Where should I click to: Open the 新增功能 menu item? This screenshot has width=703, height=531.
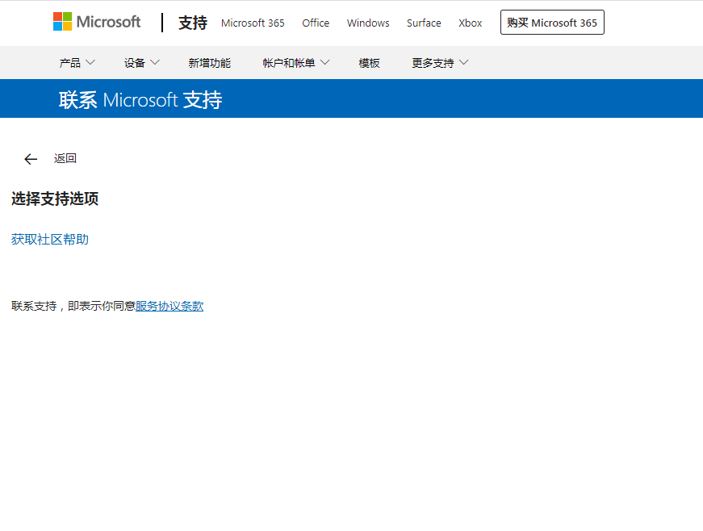(209, 63)
